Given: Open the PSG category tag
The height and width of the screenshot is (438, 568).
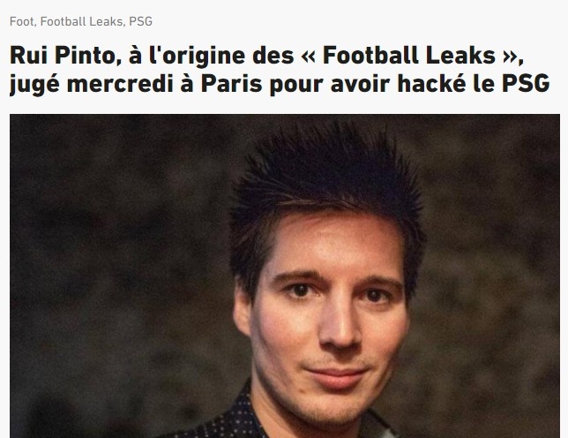Looking at the screenshot, I should [140, 22].
